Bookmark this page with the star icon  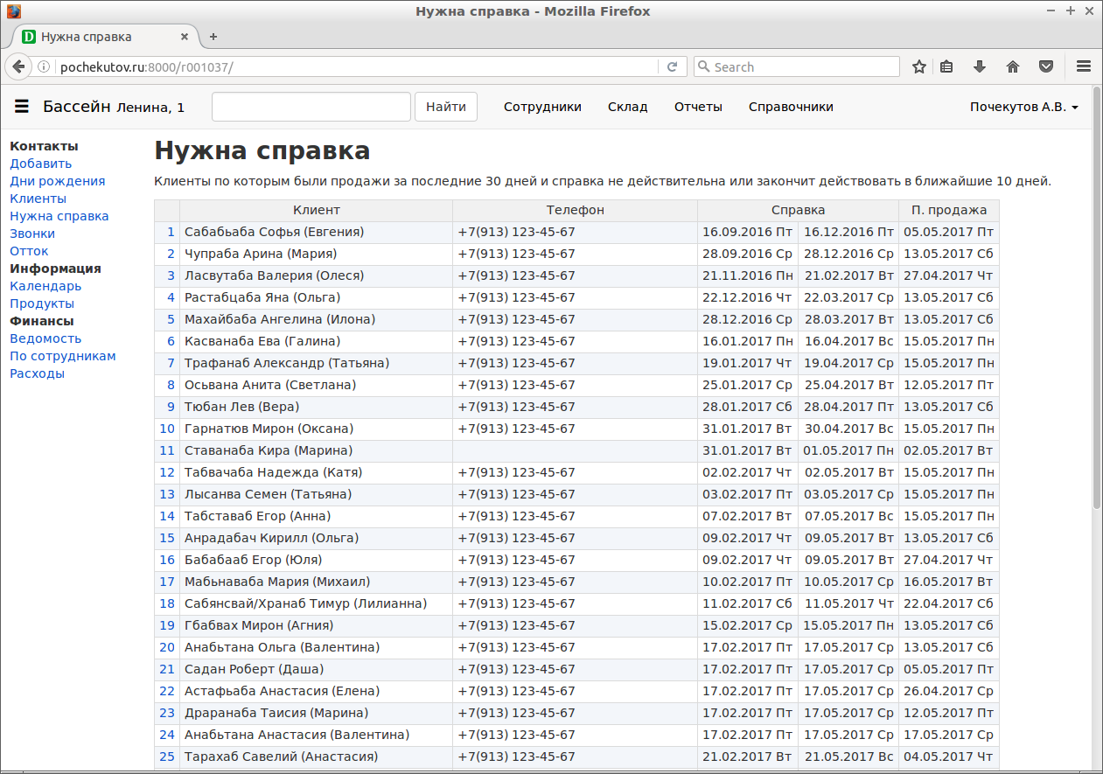(x=919, y=66)
